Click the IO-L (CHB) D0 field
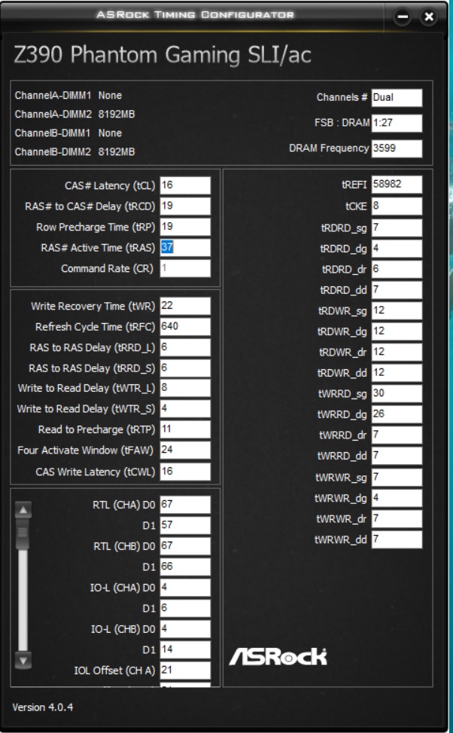 [185, 629]
